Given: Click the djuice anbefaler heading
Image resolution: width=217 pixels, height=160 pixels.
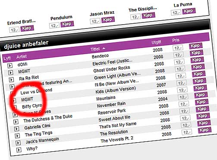Looking at the screenshot, I should click(26, 45).
